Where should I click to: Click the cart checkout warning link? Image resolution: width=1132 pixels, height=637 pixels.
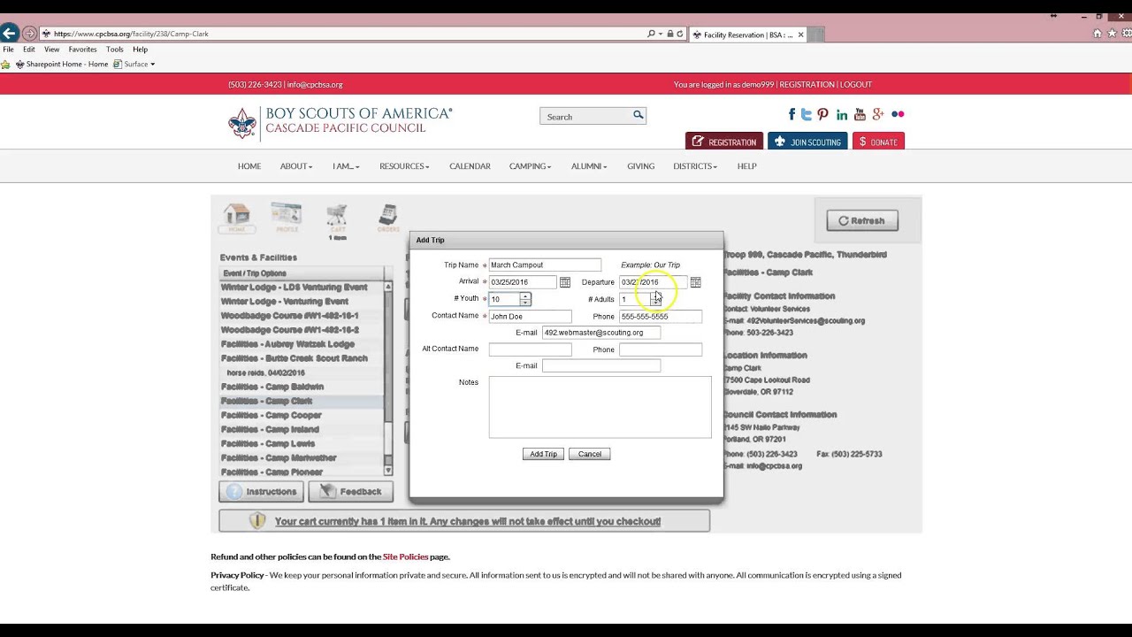click(468, 522)
